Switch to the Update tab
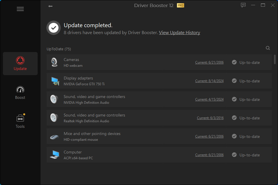The height and width of the screenshot is (185, 278). click(20, 64)
